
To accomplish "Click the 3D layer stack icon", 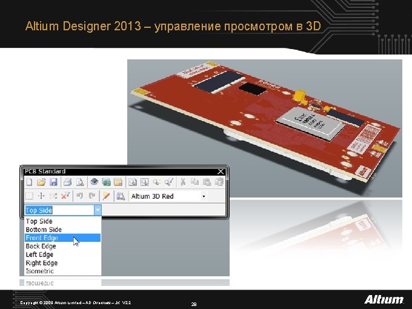I will [x=94, y=182].
